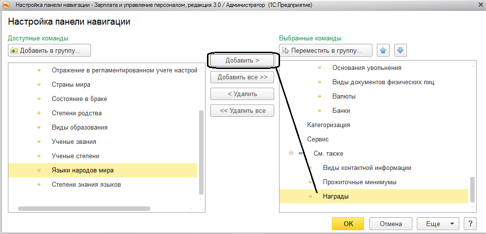Select Банки in selected commands
The height and width of the screenshot is (234, 486).
tap(341, 111)
